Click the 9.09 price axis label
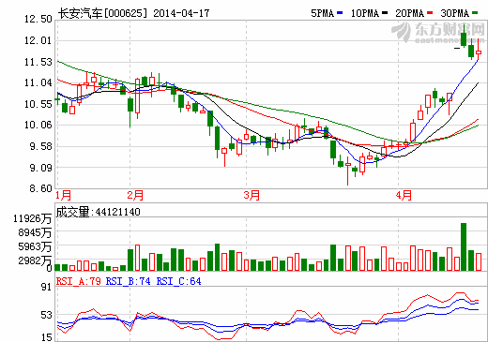 point(40,168)
